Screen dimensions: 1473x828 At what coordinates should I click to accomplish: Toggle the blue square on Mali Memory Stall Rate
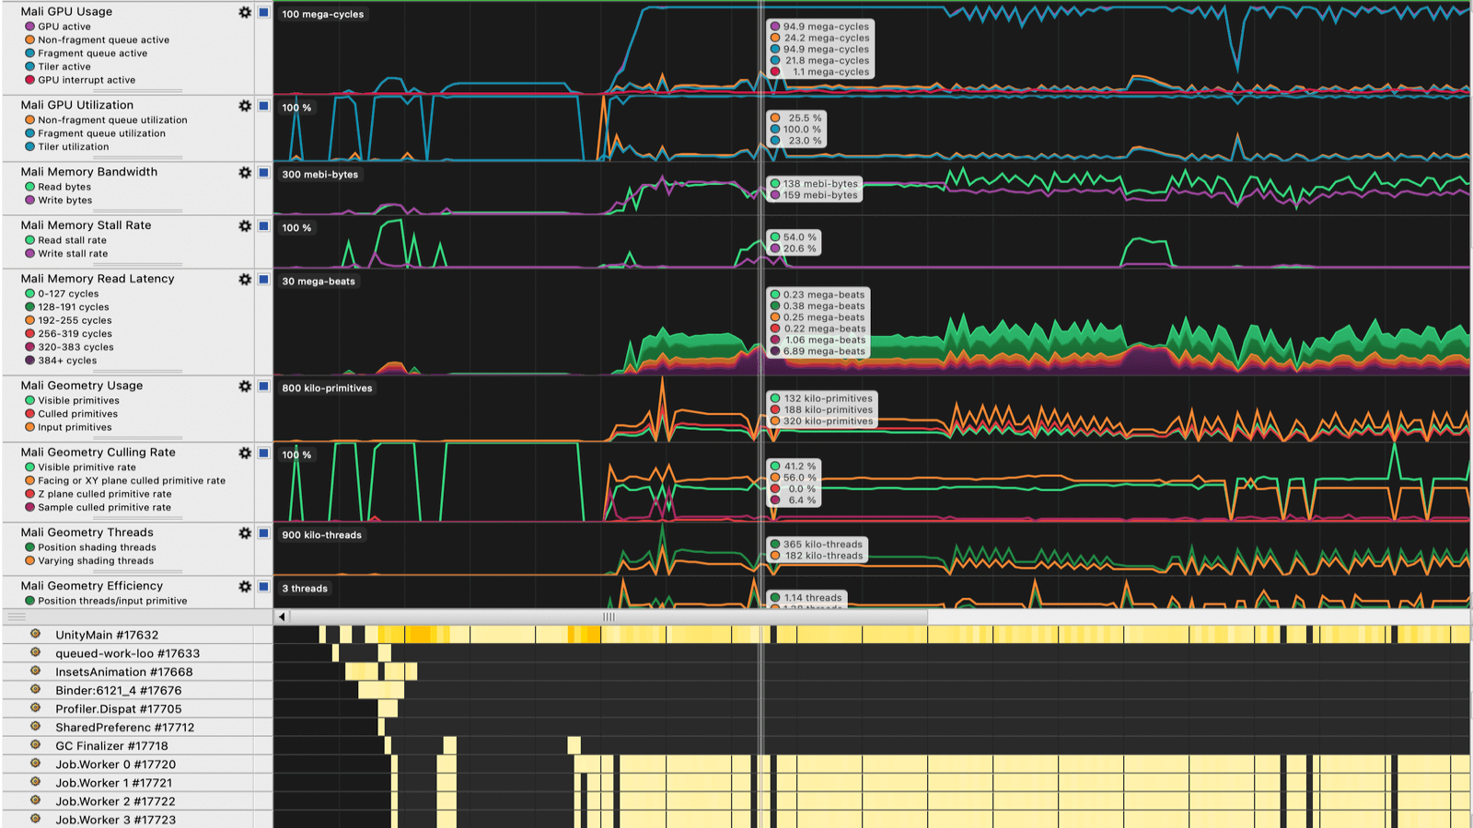point(263,226)
